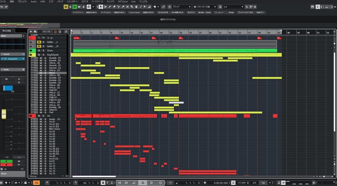
Task: Open the Hub menu
Action: tap(133, 2)
